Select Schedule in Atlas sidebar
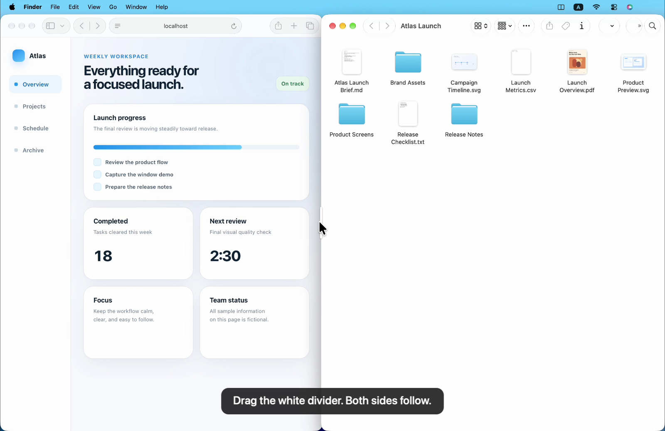The width and height of the screenshot is (665, 431). click(x=35, y=128)
